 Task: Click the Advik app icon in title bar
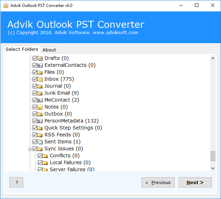click(x=6, y=6)
